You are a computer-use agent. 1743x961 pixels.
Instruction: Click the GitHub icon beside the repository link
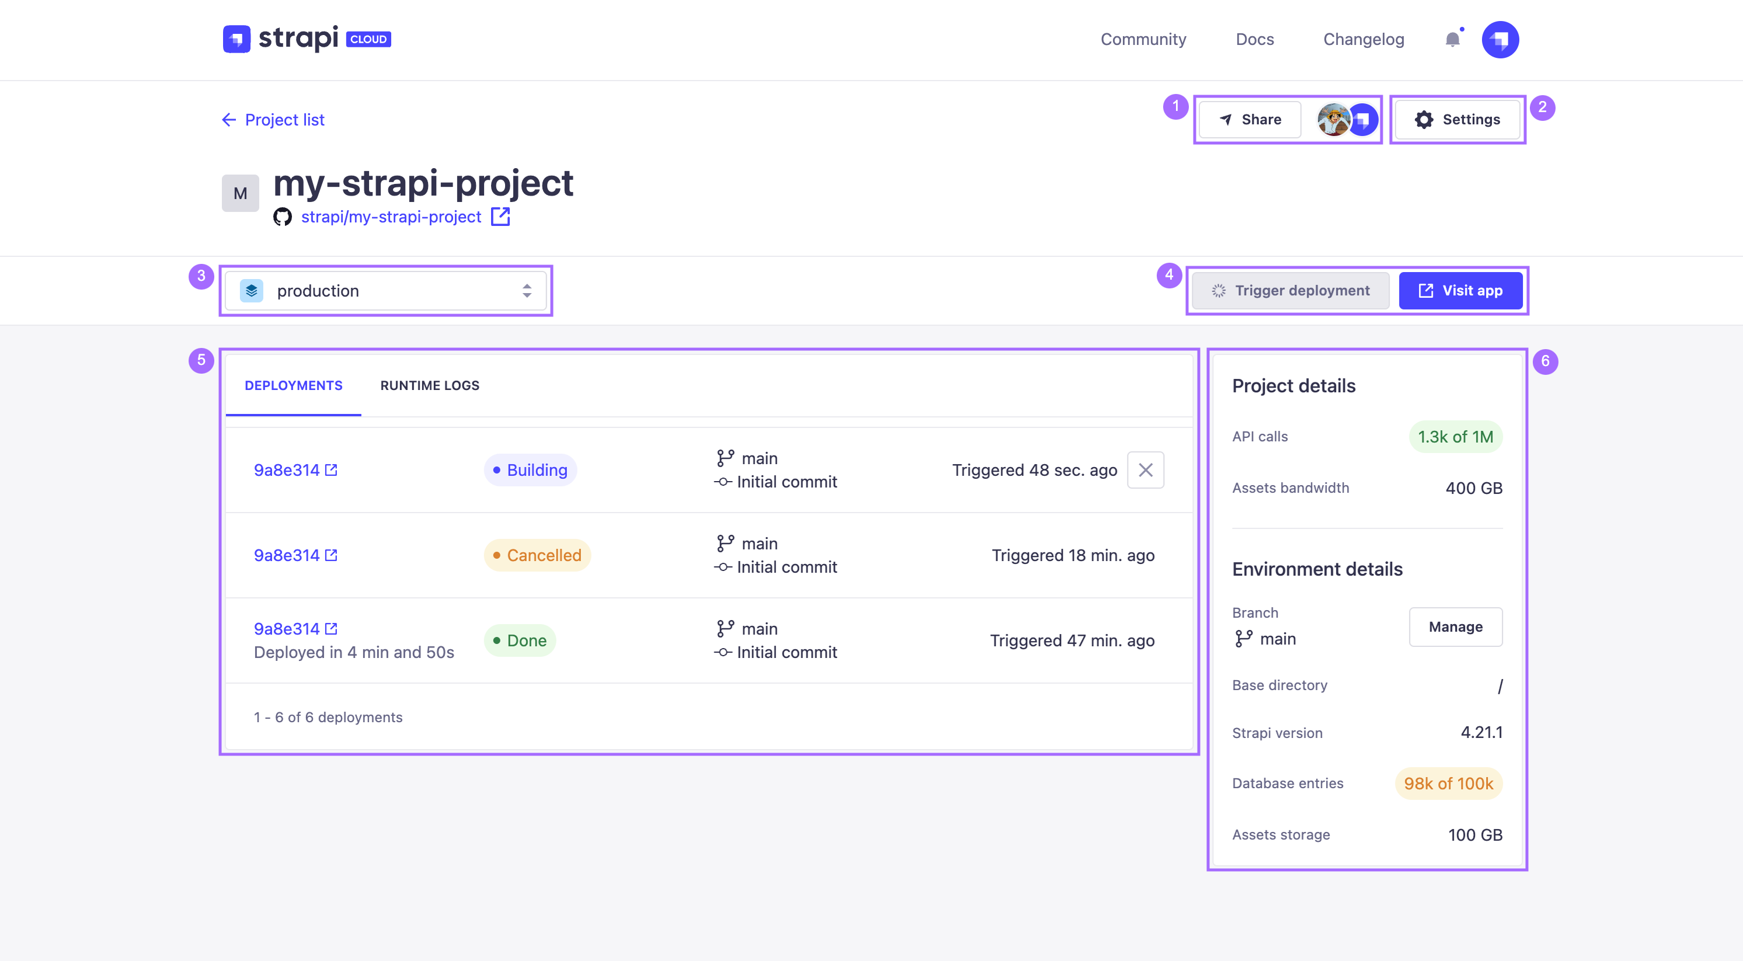point(283,217)
